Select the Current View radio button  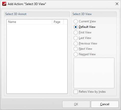(x=85, y=21)
